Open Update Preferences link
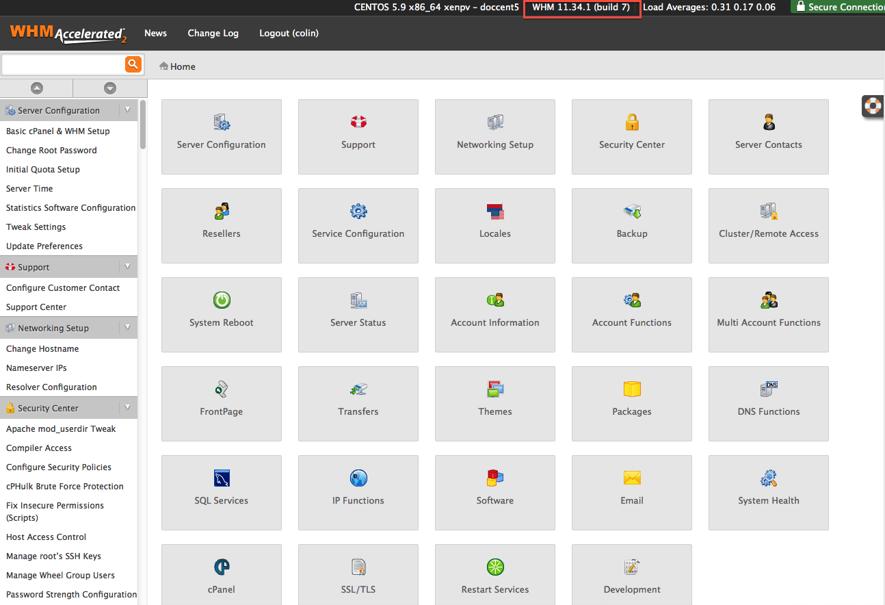885x605 pixels. pos(44,246)
